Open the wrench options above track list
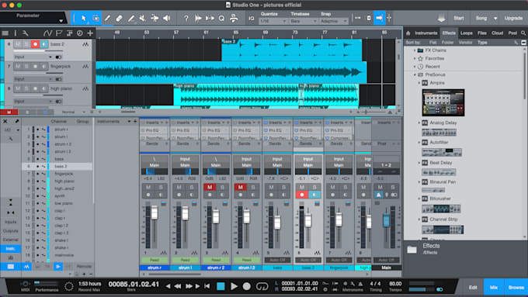 (x=26, y=33)
